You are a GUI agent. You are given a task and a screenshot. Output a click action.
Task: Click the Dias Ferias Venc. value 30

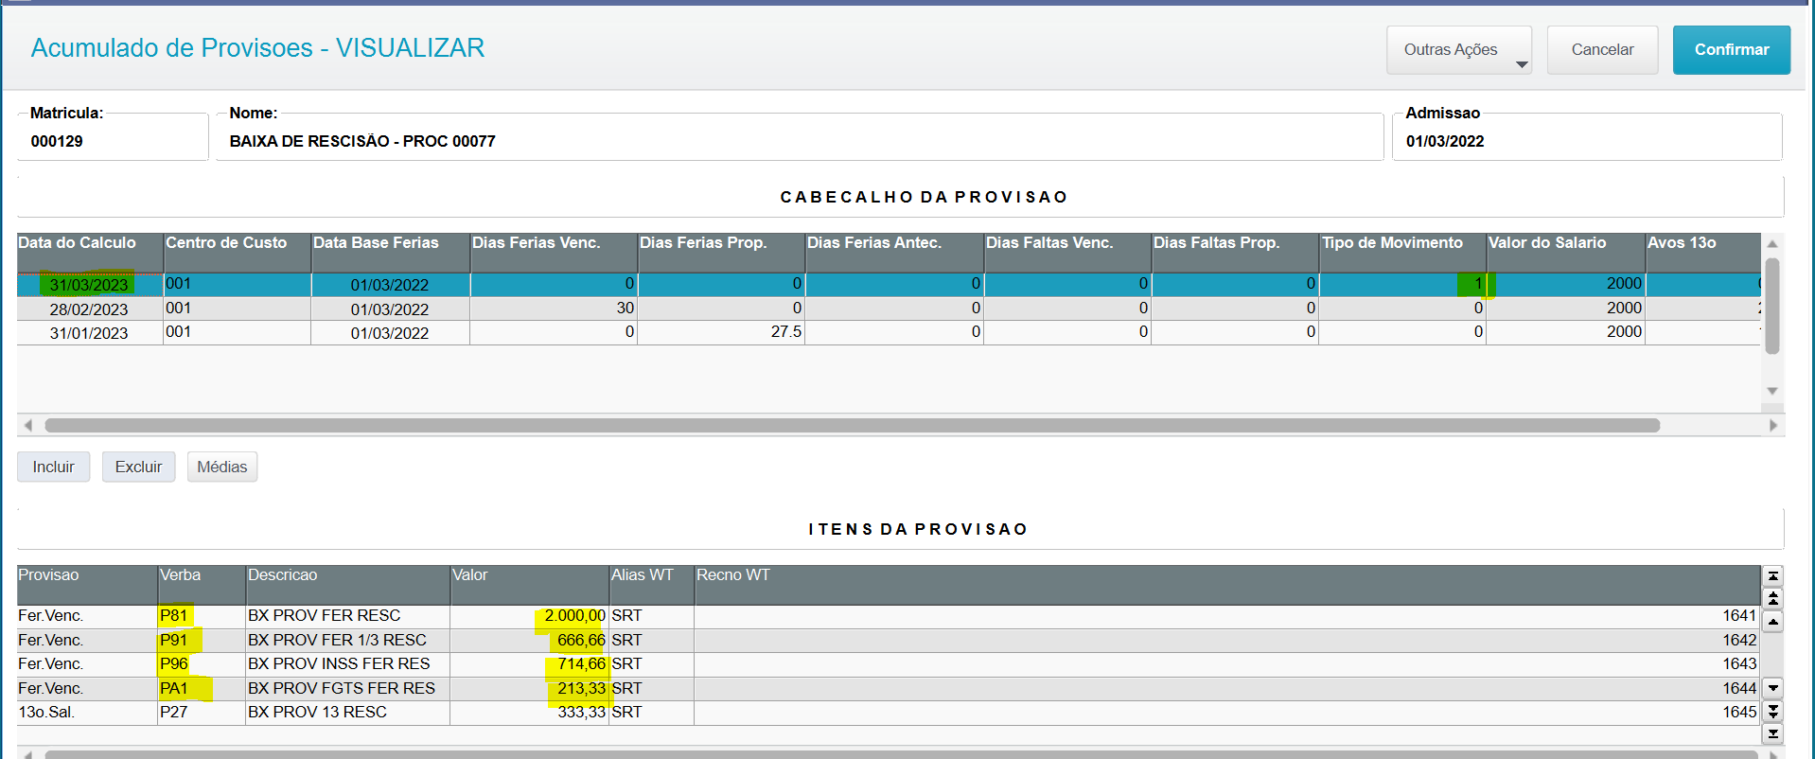(554, 309)
